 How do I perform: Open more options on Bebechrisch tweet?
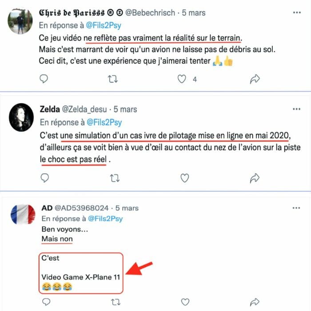297,12
